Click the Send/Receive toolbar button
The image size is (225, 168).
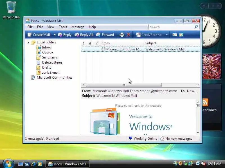point(149,35)
